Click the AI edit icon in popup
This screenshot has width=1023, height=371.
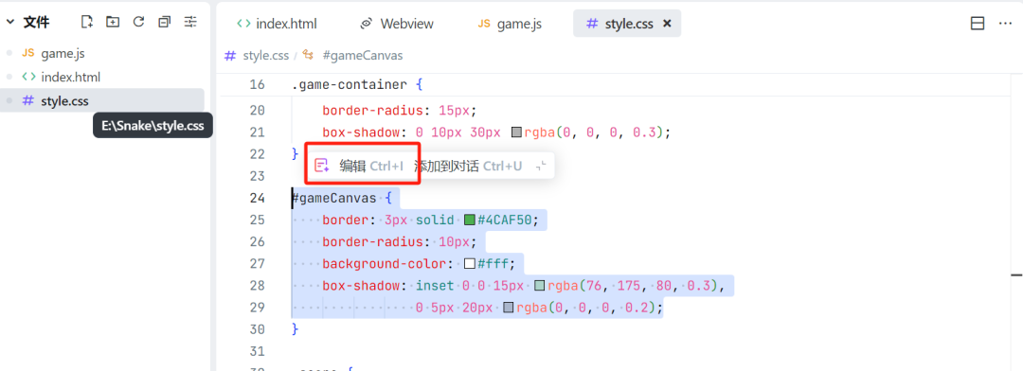(x=322, y=166)
